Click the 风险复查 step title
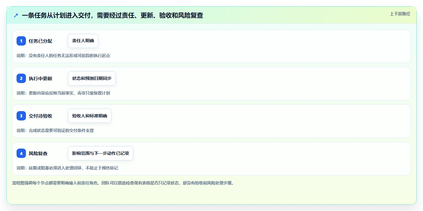Screen dimensions: 423x211 point(38,153)
